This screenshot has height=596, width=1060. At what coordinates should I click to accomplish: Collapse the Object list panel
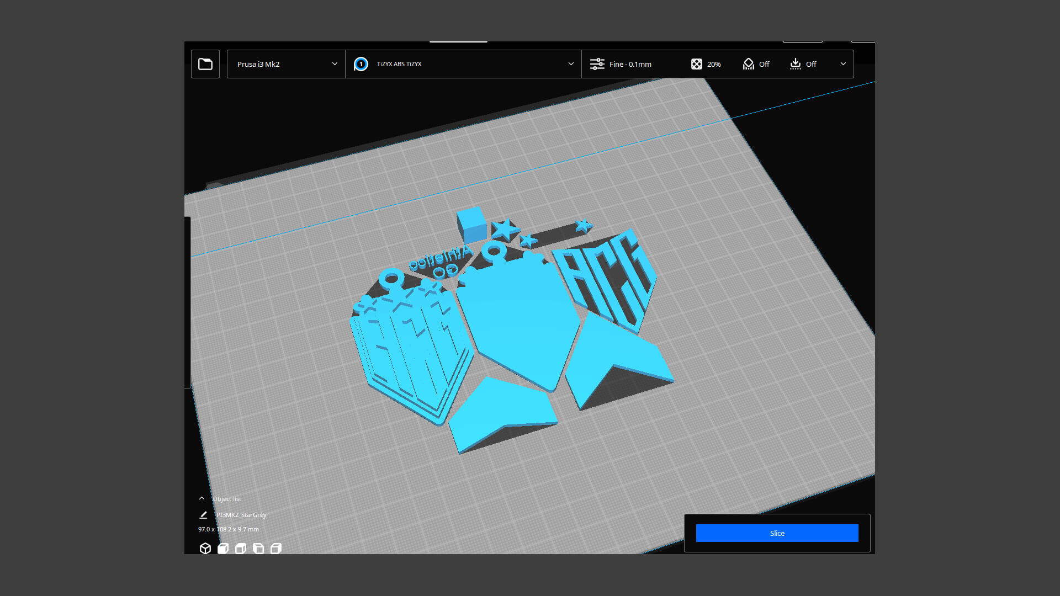pos(202,498)
